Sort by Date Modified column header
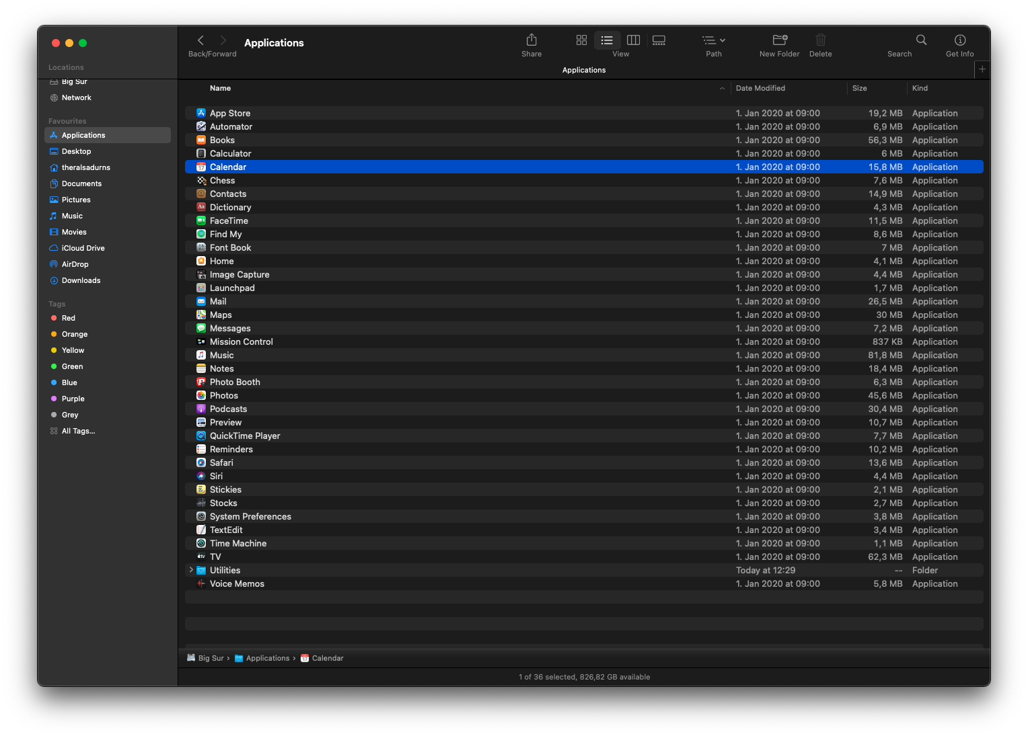 point(760,88)
